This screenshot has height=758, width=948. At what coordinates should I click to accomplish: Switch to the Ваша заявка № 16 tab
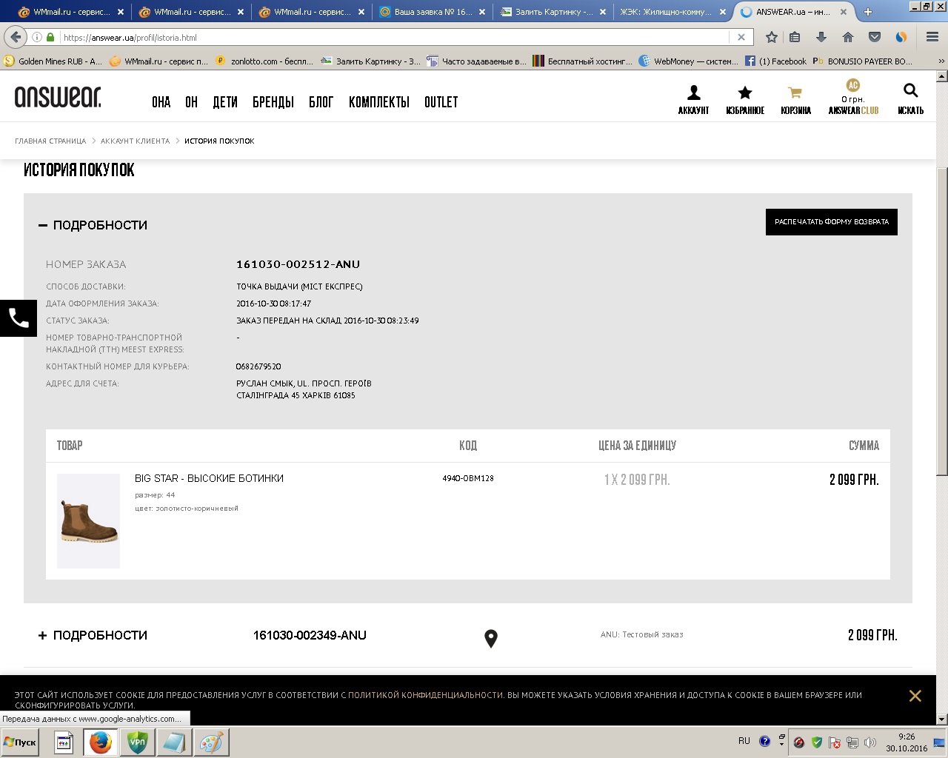[x=433, y=12]
